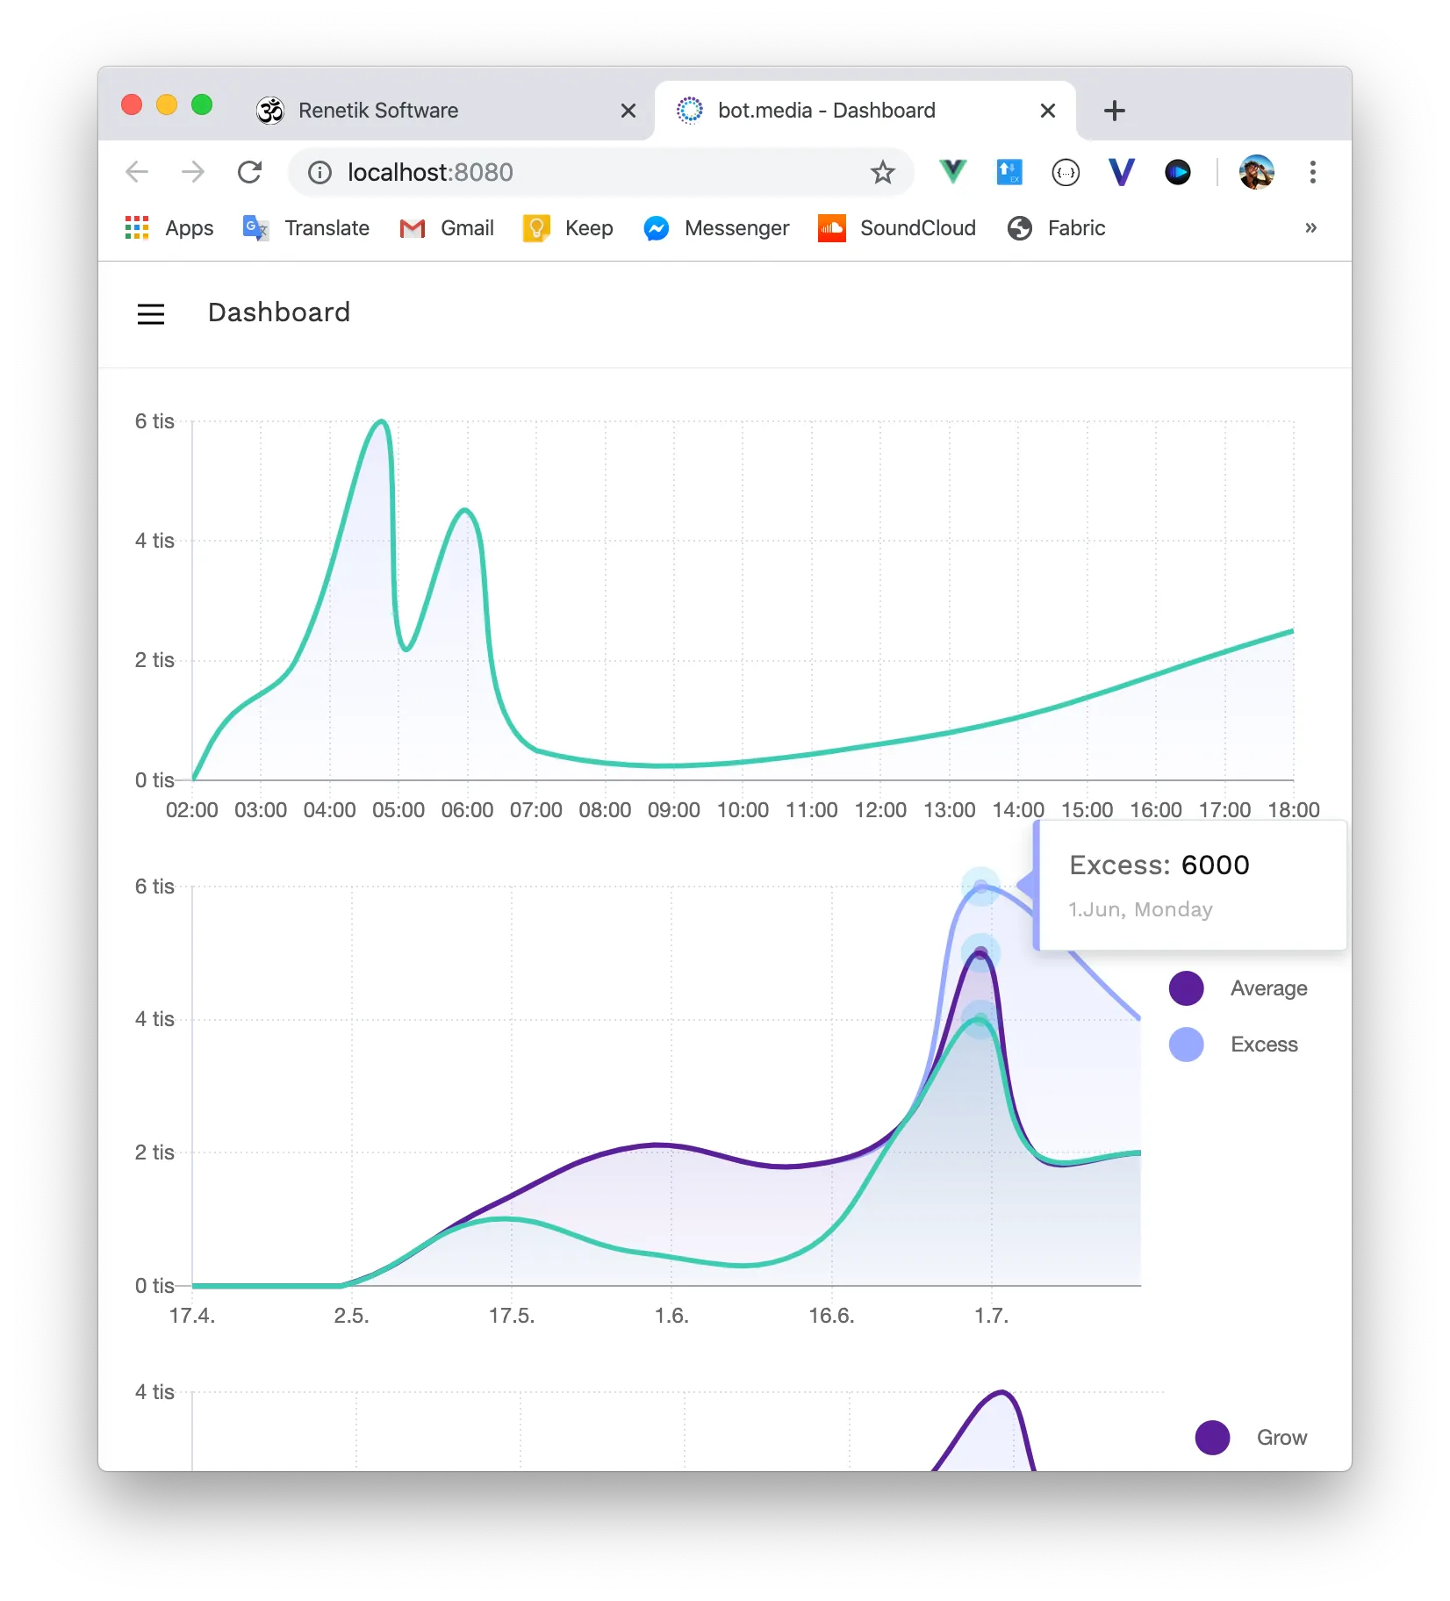Open the hamburger navigation menu
Screen dimensions: 1450x1601
click(151, 314)
